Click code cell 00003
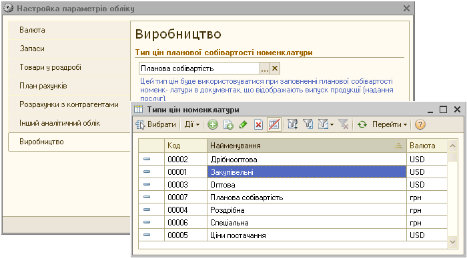 pyautogui.click(x=185, y=185)
